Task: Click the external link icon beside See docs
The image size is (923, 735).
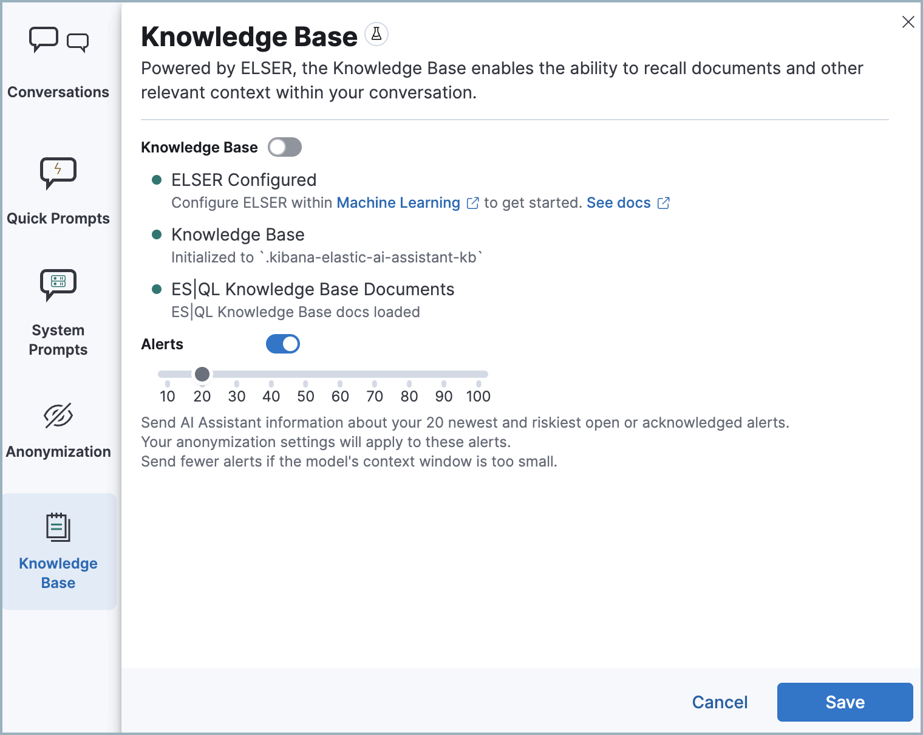Action: pyautogui.click(x=663, y=203)
